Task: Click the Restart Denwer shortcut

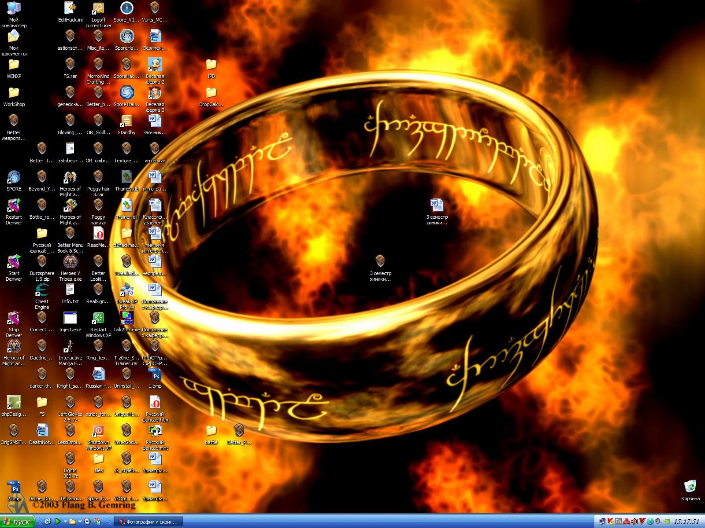Action: pos(14,212)
